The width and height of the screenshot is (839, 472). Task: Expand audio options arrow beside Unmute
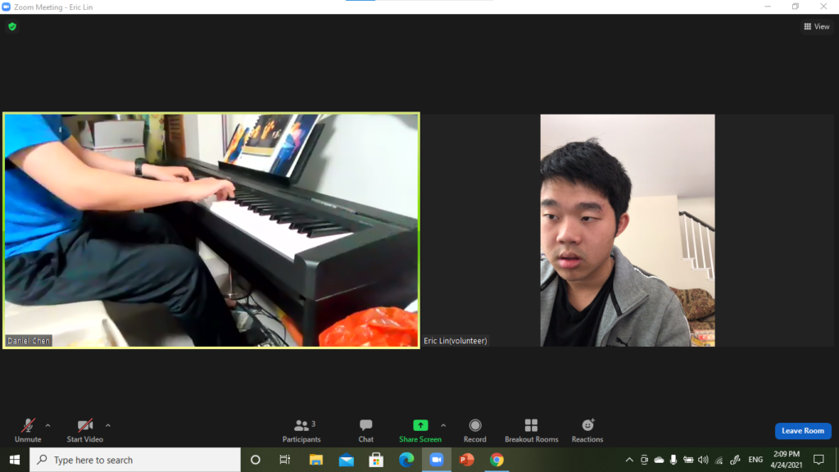(48, 425)
